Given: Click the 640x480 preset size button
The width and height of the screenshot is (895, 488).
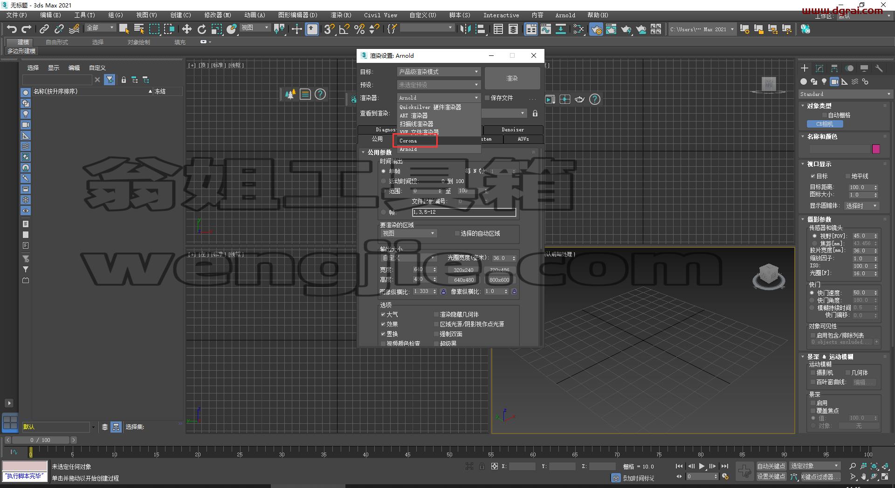Looking at the screenshot, I should pyautogui.click(x=463, y=280).
